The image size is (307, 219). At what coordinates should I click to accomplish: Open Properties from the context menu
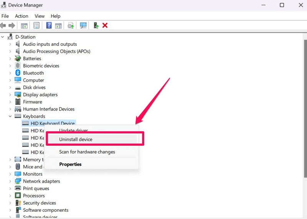pyautogui.click(x=70, y=164)
